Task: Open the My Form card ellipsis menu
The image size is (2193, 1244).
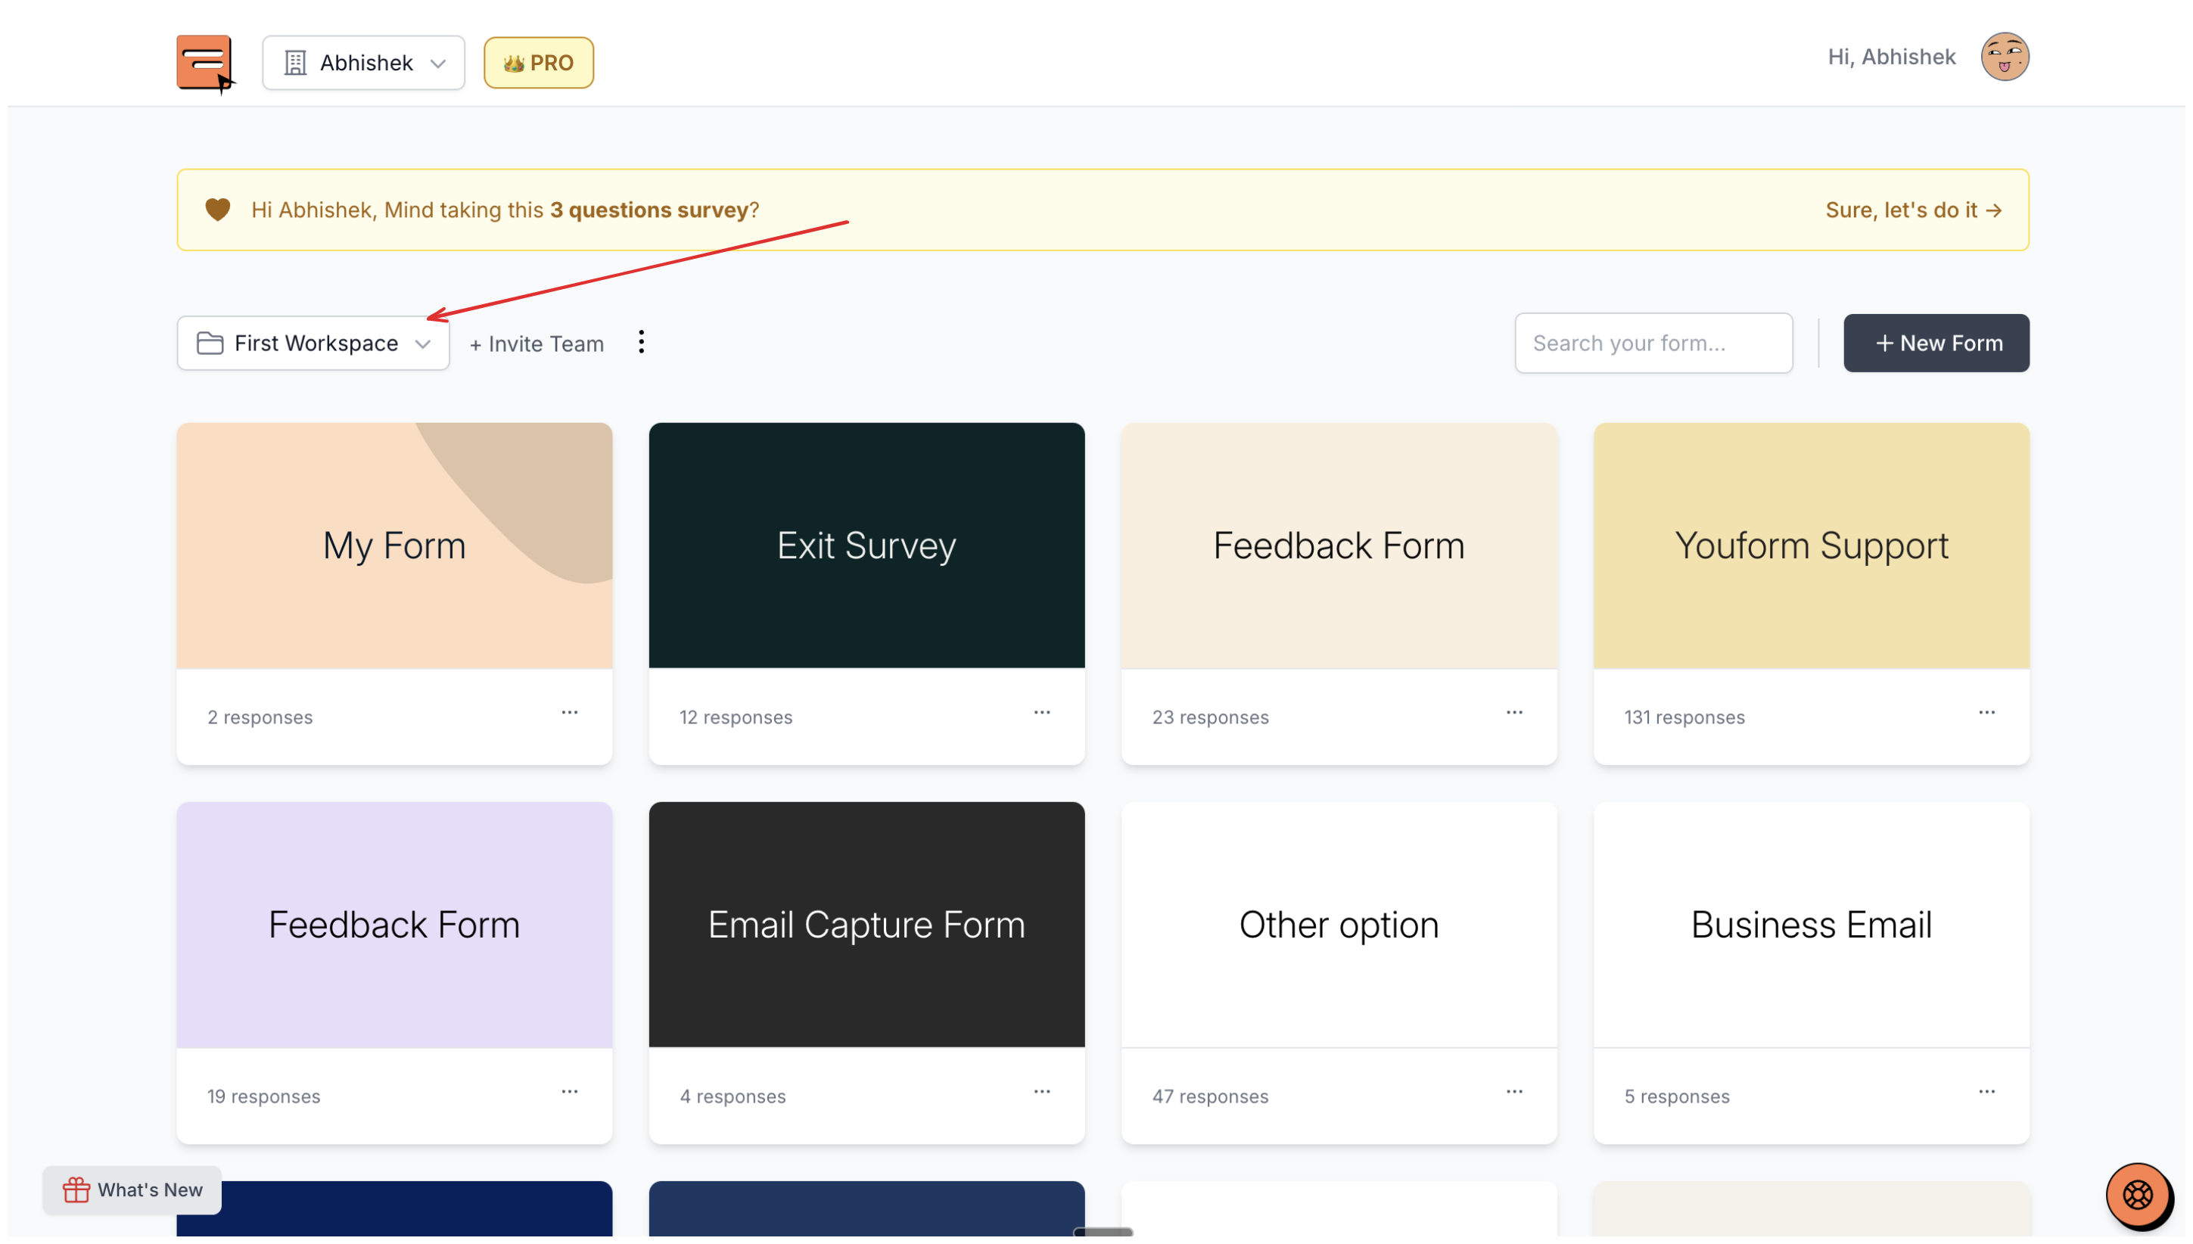Action: [570, 713]
